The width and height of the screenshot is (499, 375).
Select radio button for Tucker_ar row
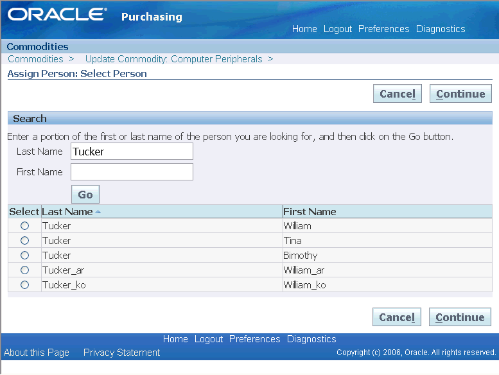coord(24,270)
